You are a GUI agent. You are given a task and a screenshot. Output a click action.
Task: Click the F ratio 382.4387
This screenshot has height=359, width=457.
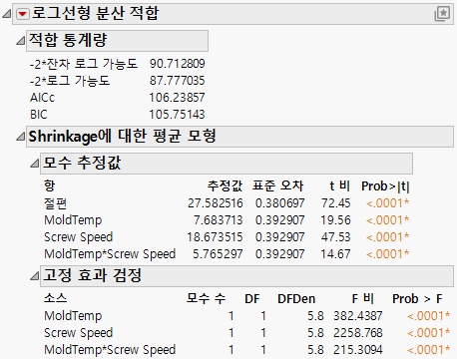click(358, 316)
